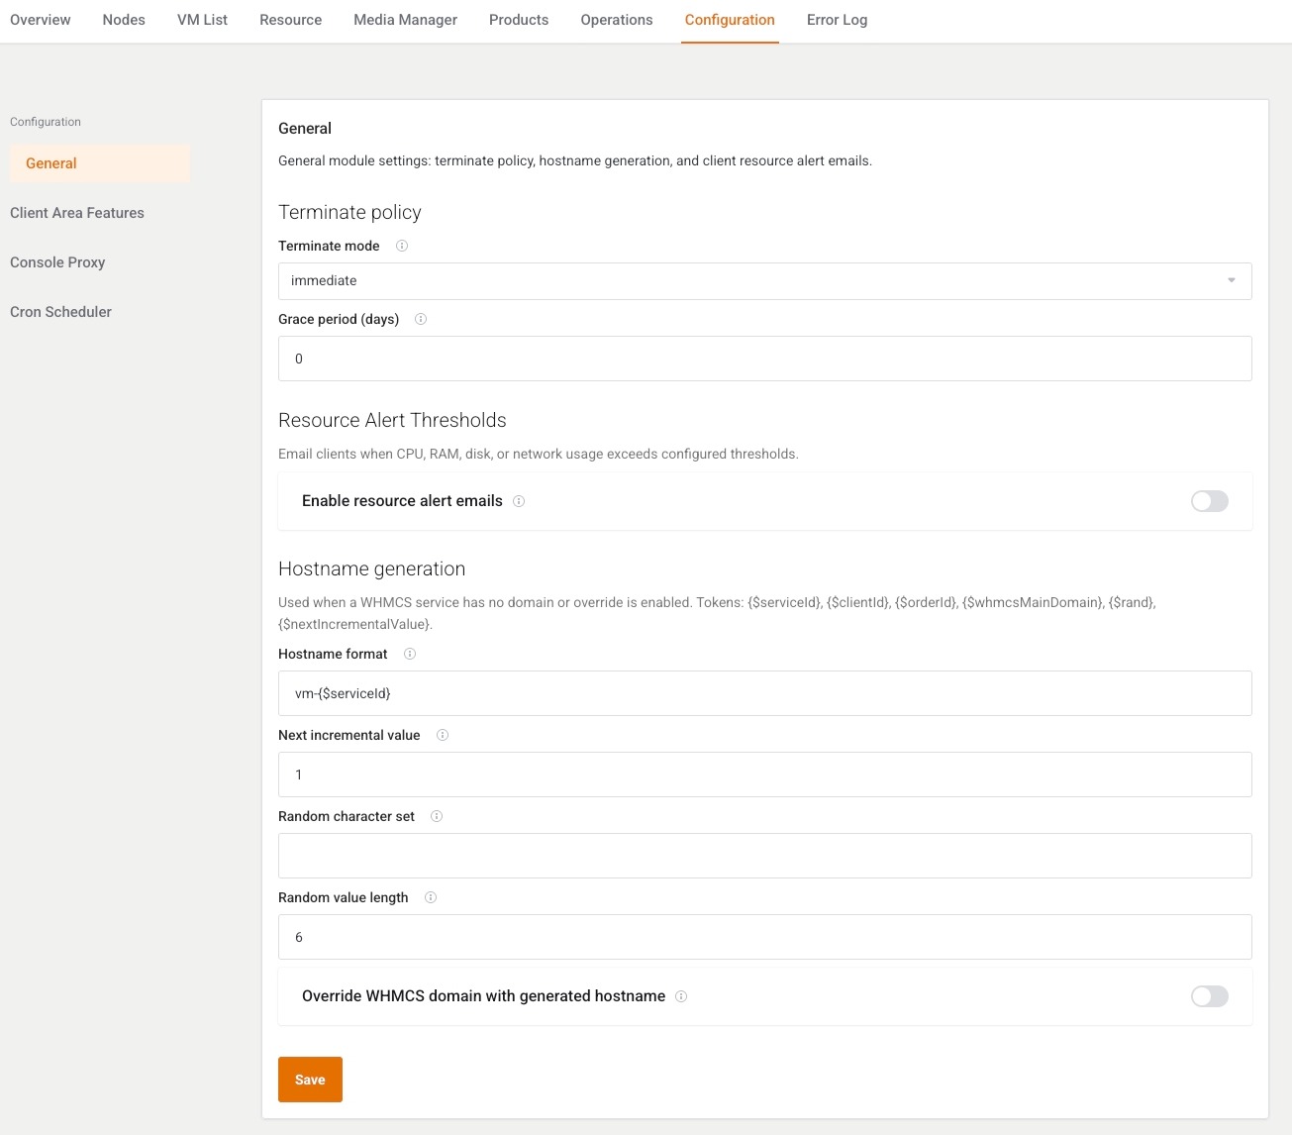Viewport: 1292px width, 1135px height.
Task: Open the Overview tab
Action: click(x=41, y=20)
